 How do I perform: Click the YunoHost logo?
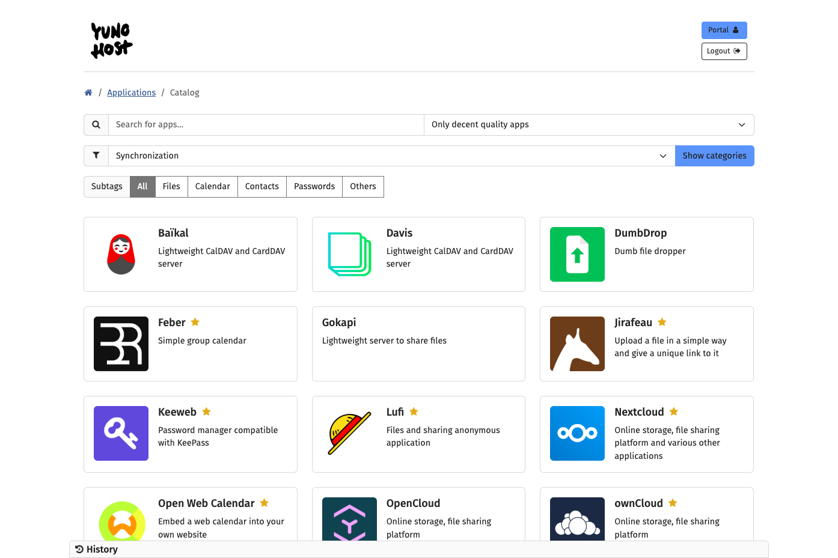(x=112, y=40)
